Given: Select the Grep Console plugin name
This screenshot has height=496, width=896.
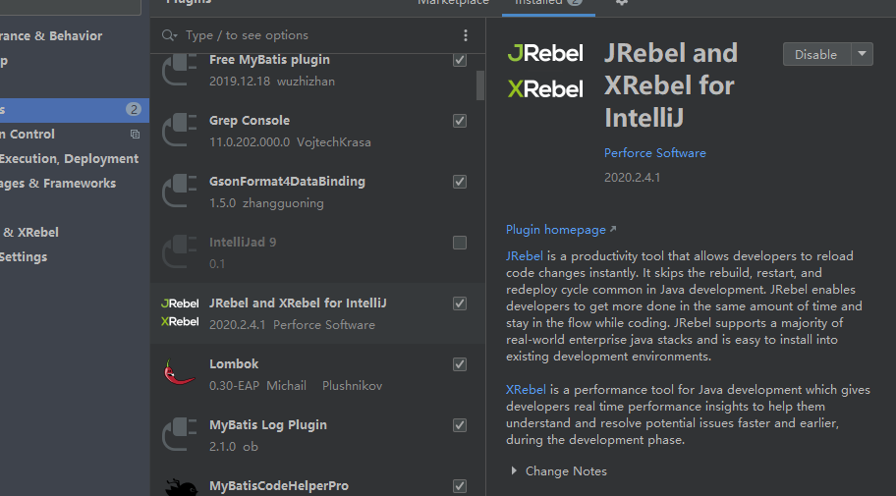Looking at the screenshot, I should (250, 121).
